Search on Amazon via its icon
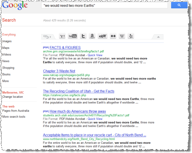192x153 pixels. click(92, 36)
